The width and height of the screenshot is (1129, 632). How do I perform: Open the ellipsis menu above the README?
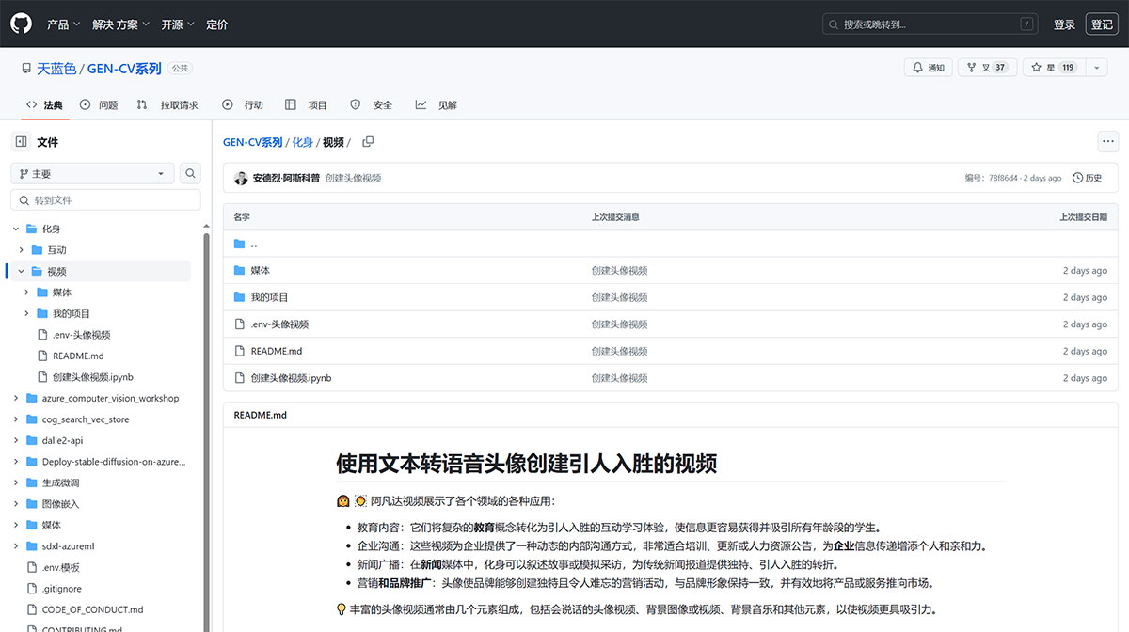tap(1107, 141)
